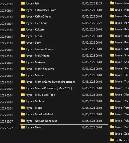The height and width of the screenshot is (143, 129).
Task: Select folder icon of Joyce - Makima
Action: click(x=23, y=62)
